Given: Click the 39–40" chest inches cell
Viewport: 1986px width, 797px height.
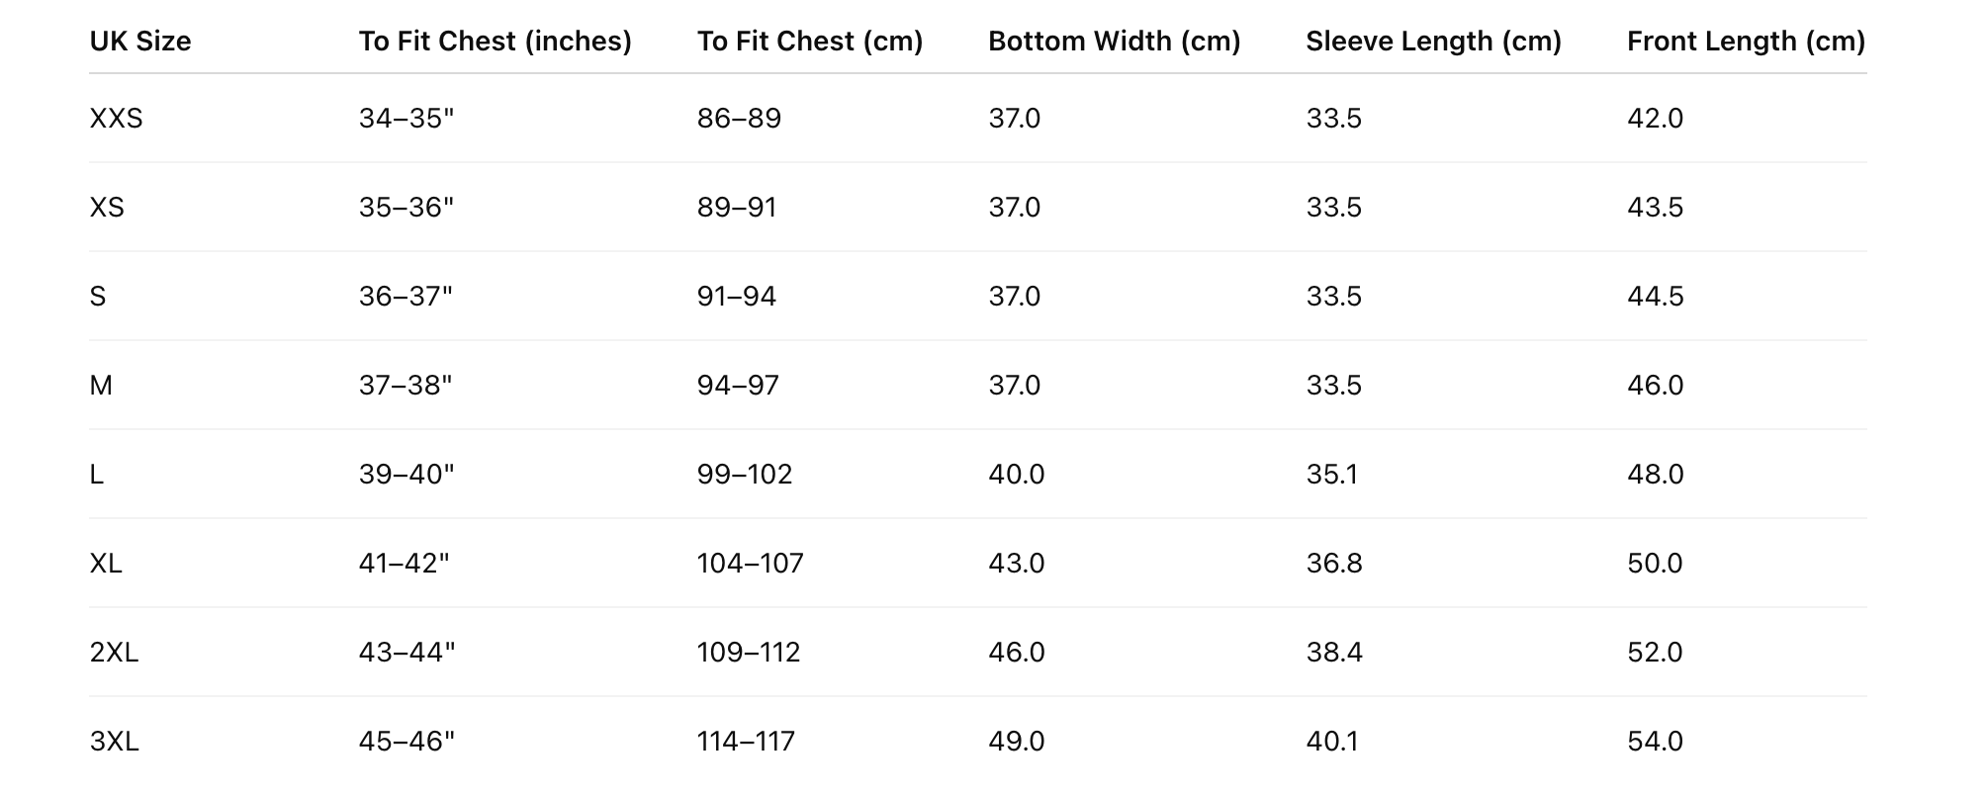Looking at the screenshot, I should click(x=406, y=475).
